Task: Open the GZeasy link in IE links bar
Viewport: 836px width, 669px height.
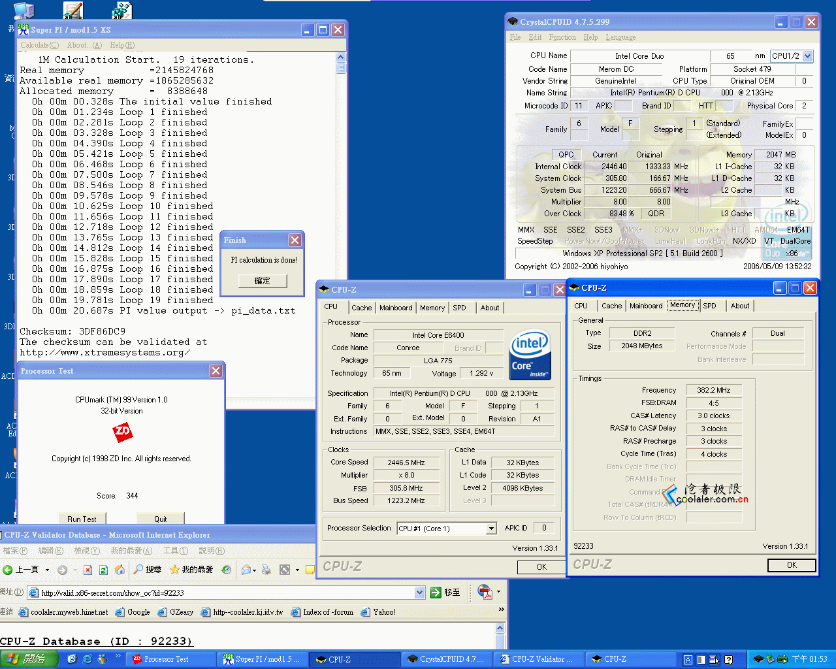Action: coord(176,612)
